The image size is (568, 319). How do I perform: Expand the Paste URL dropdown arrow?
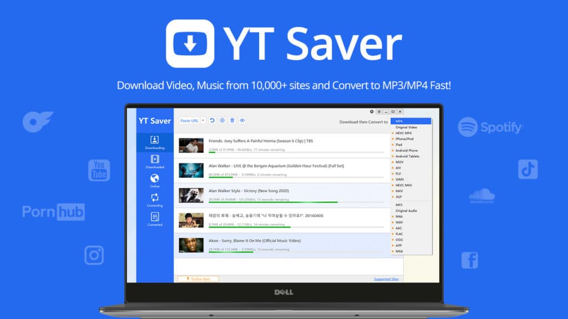pyautogui.click(x=202, y=121)
